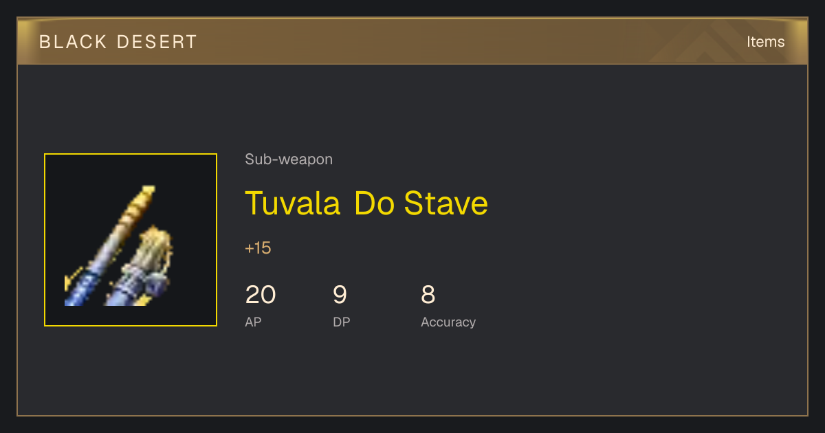Click the word Stave in the item title
This screenshot has height=433, width=825.
point(446,203)
